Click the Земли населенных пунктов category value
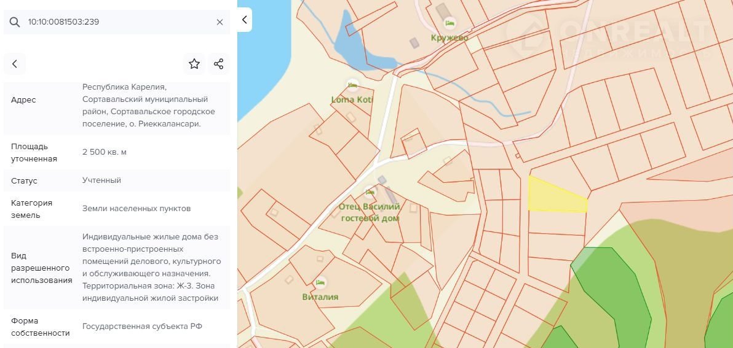 [x=137, y=209]
